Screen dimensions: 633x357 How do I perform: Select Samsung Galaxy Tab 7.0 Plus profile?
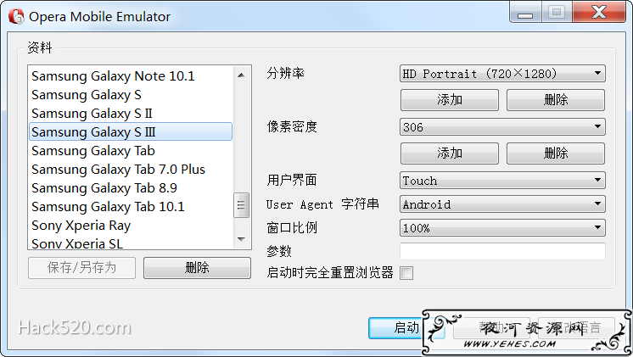click(x=131, y=169)
